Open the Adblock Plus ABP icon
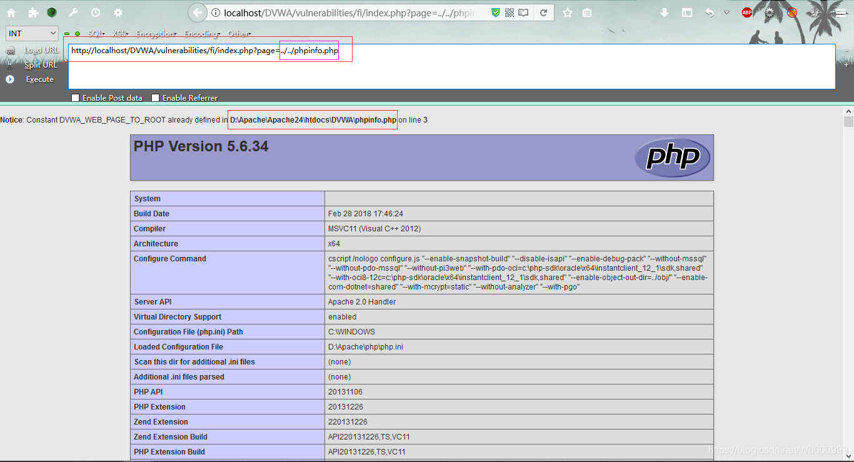 747,13
